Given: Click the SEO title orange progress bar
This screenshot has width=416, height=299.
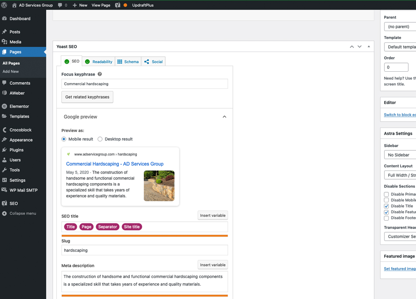Looking at the screenshot, I should [x=145, y=236].
